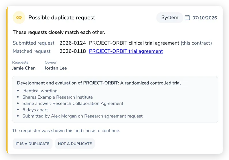
Task: Select owner name Jordan Lee
Action: tap(56, 68)
